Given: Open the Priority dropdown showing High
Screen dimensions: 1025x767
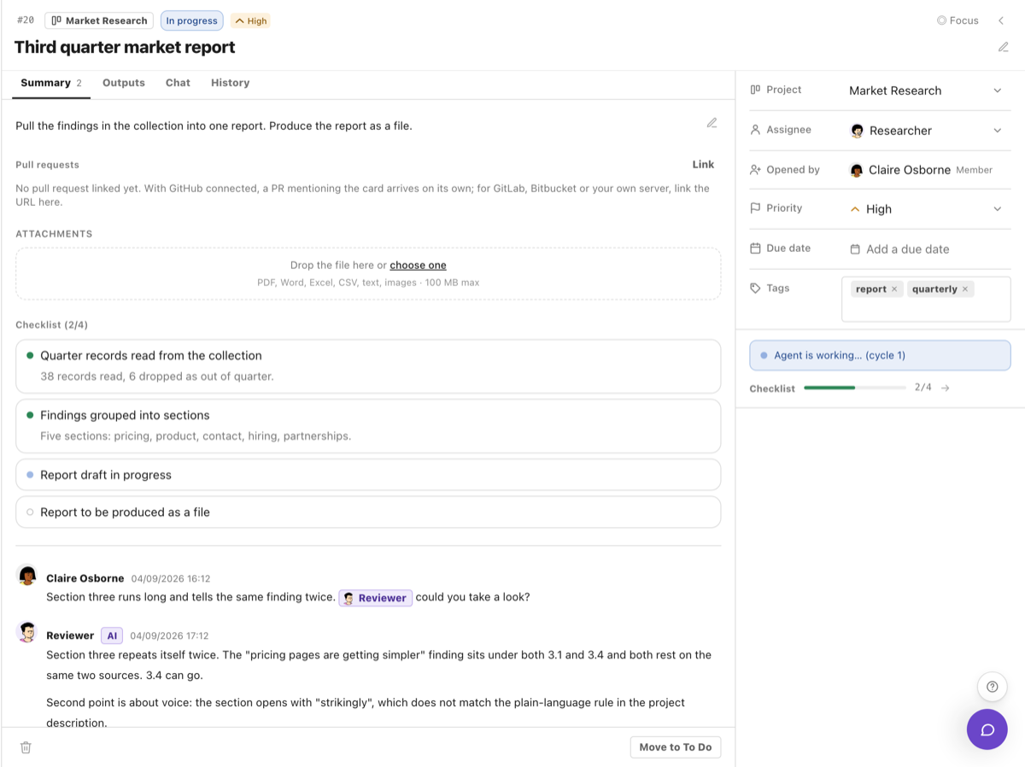Looking at the screenshot, I should [926, 209].
